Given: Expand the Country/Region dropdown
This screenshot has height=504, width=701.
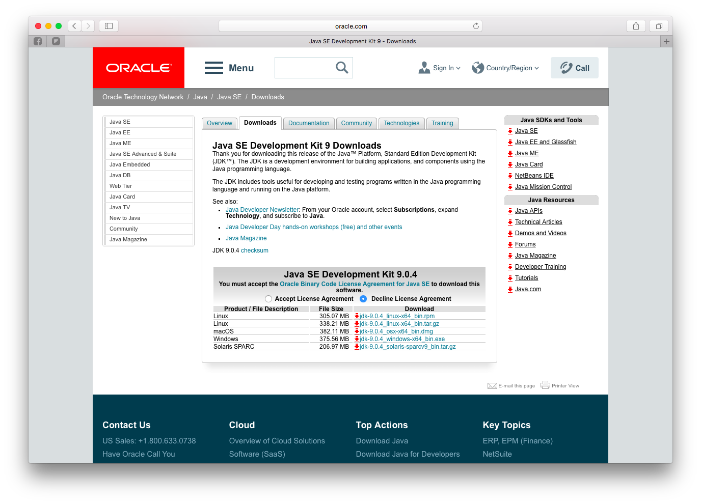Looking at the screenshot, I should (536, 68).
